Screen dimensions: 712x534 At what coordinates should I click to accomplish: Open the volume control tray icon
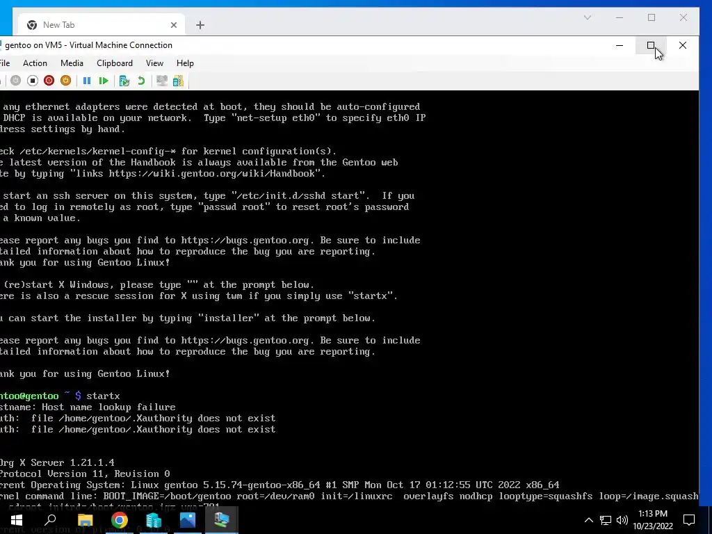[622, 520]
